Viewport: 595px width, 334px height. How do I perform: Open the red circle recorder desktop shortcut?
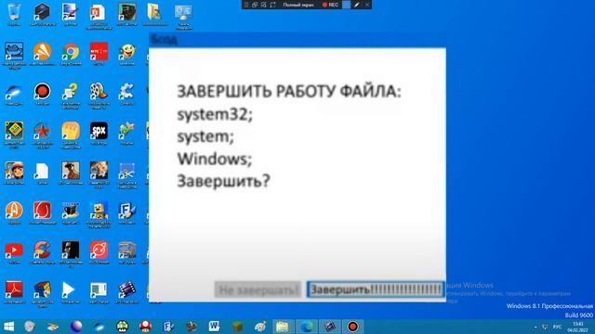click(42, 92)
